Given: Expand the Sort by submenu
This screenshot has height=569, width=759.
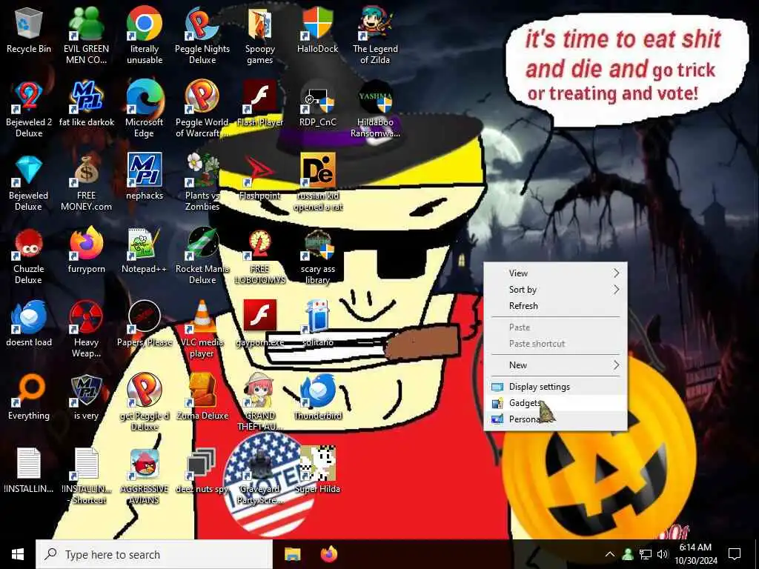Looking at the screenshot, I should point(555,290).
